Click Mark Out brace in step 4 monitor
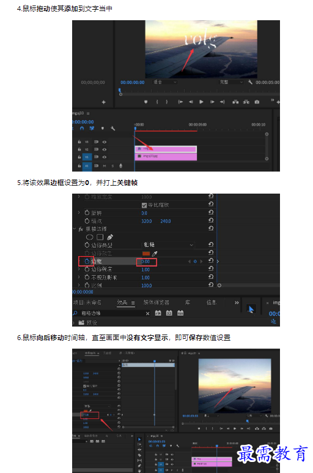The height and width of the screenshot is (473, 313). (x=166, y=102)
